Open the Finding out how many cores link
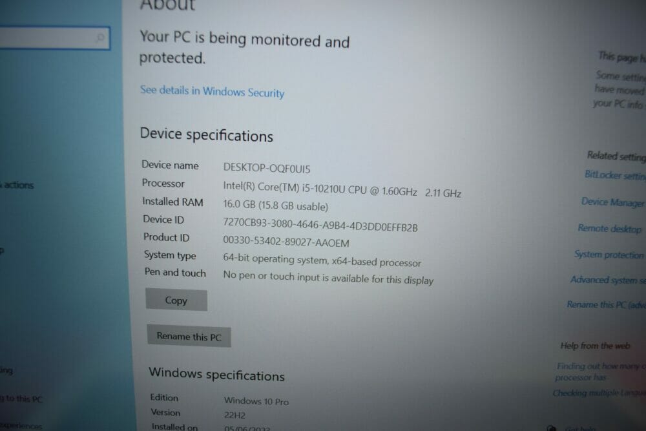Image resolution: width=646 pixels, height=431 pixels. (600, 372)
